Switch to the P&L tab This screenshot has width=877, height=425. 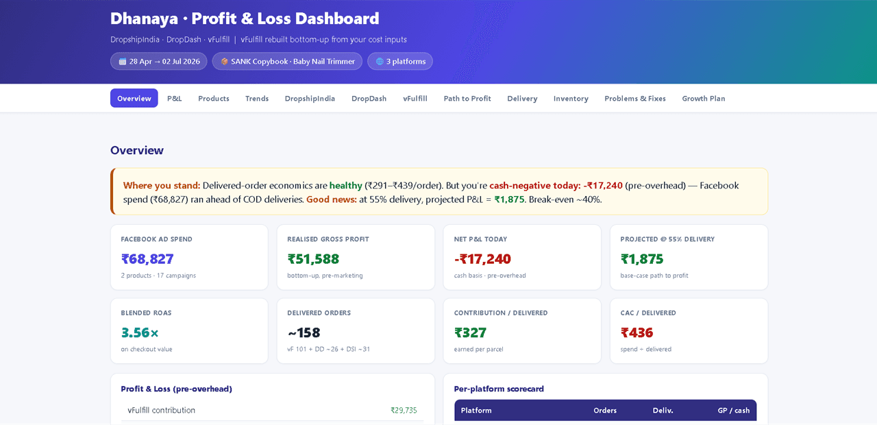click(x=175, y=98)
